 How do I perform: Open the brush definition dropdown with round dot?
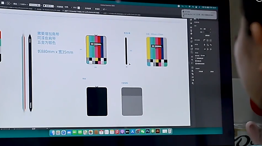point(49,6)
